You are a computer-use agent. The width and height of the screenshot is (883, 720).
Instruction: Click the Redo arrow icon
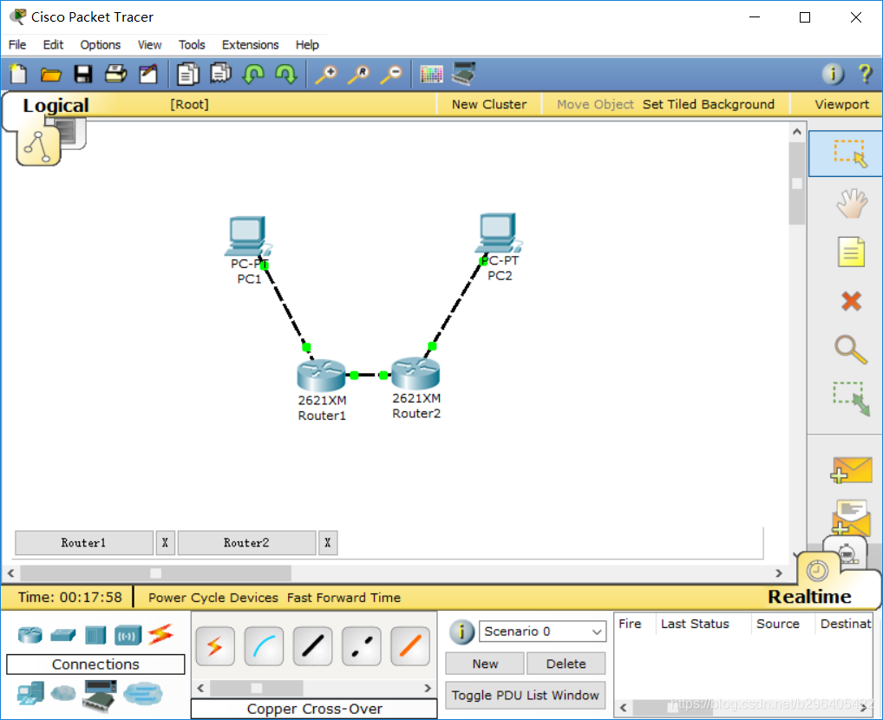(x=286, y=75)
